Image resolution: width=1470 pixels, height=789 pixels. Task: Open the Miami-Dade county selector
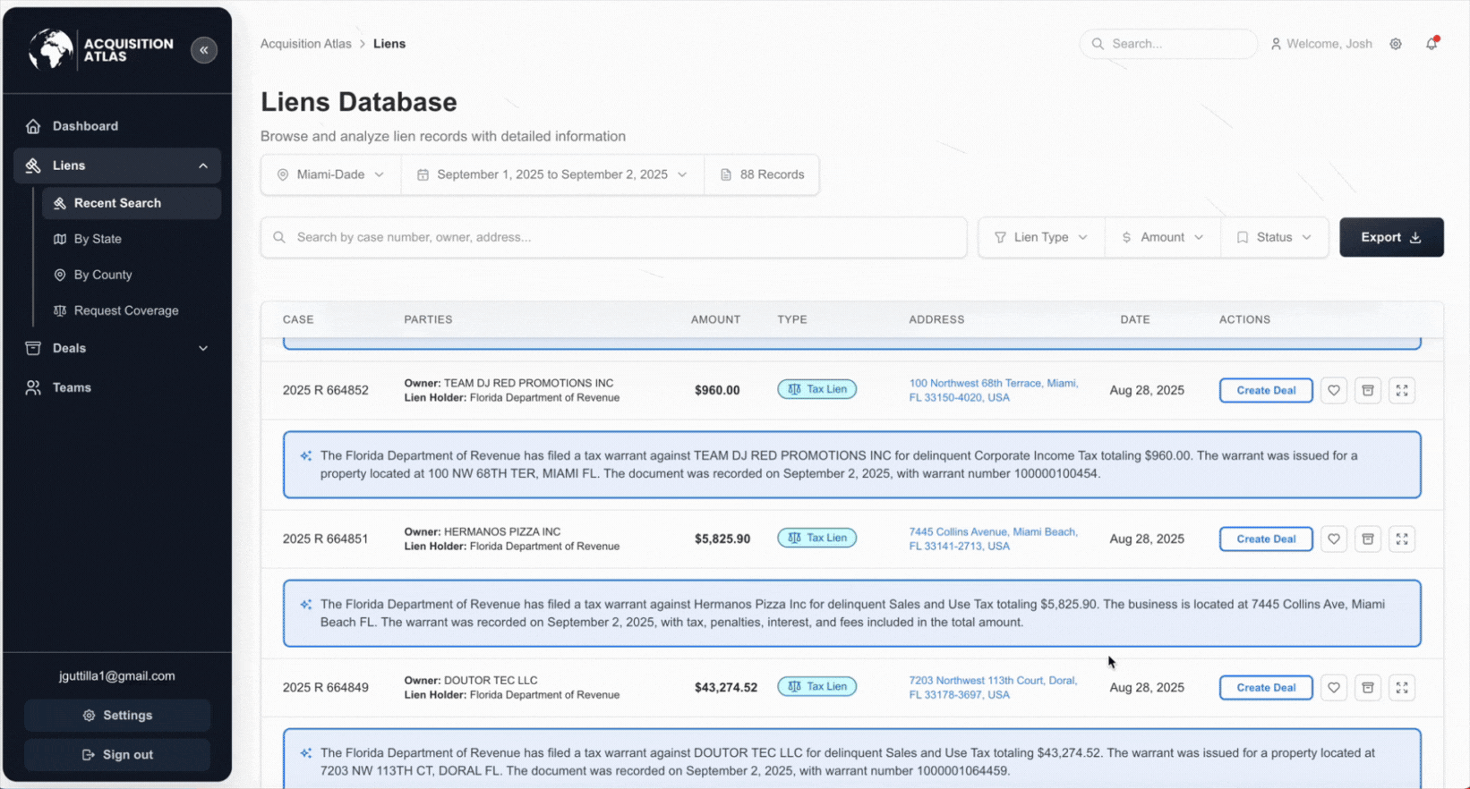[x=330, y=174]
